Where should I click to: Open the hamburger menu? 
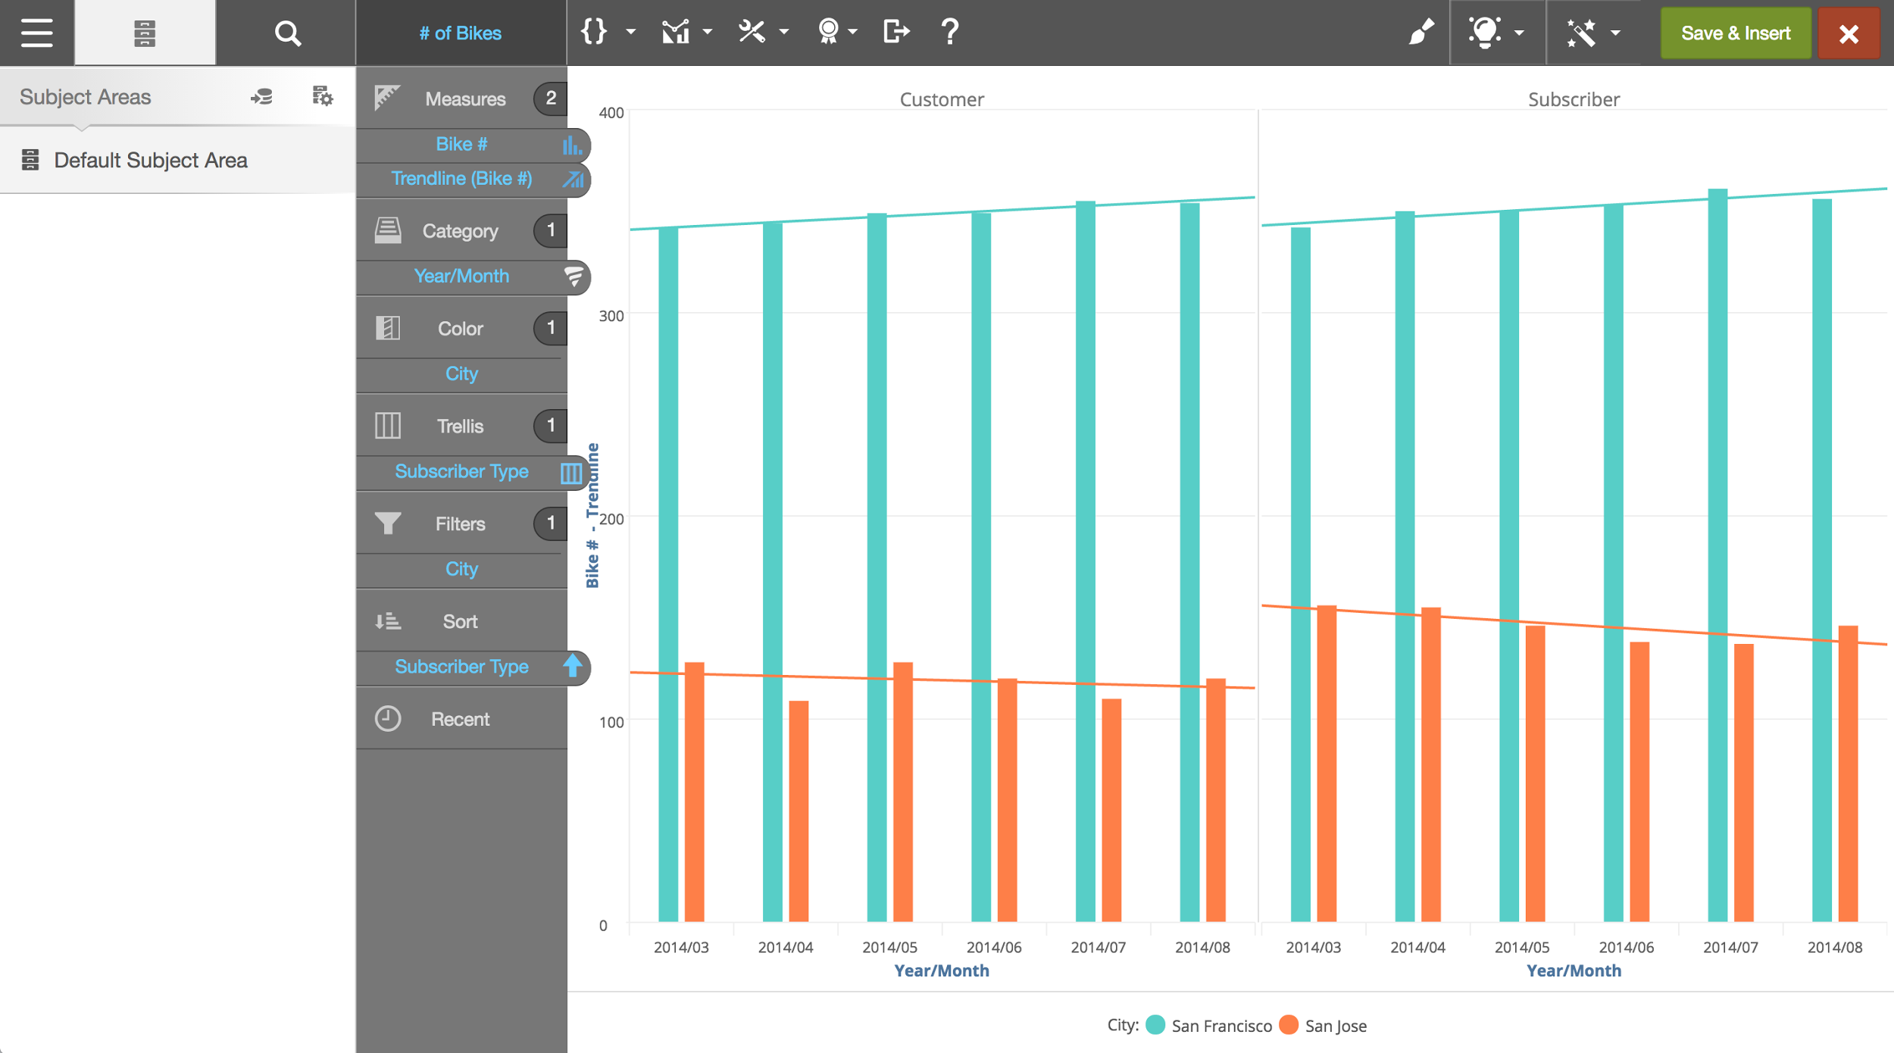click(x=36, y=33)
